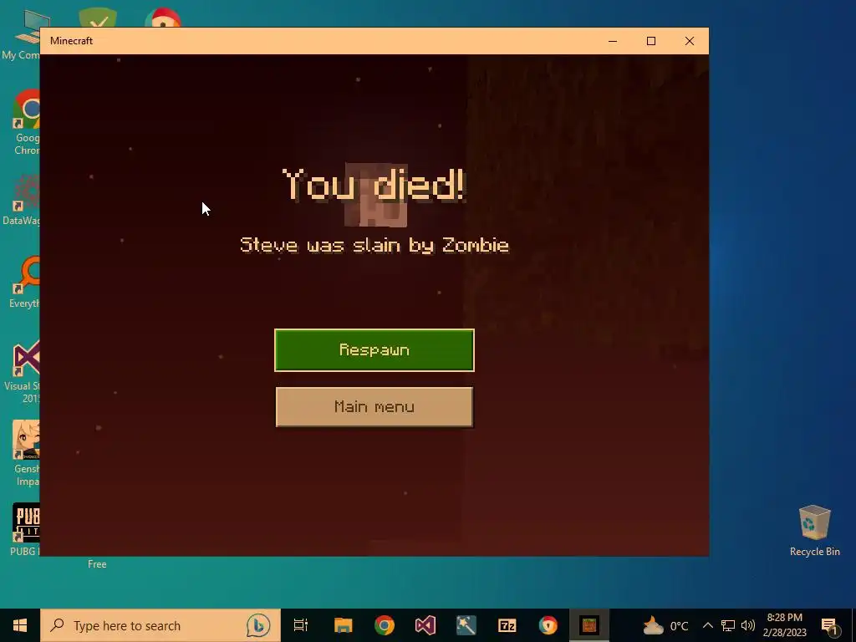Open Task View on the taskbar

click(301, 625)
